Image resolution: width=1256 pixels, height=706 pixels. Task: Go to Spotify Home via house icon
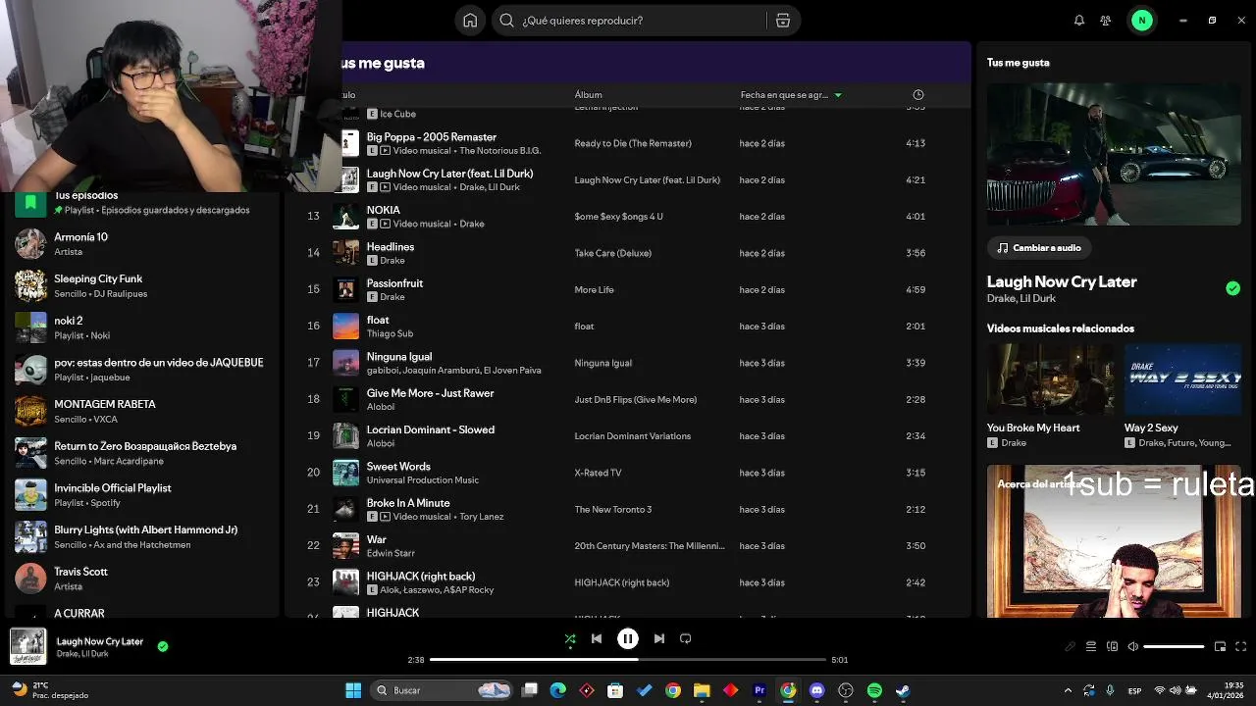pyautogui.click(x=470, y=21)
